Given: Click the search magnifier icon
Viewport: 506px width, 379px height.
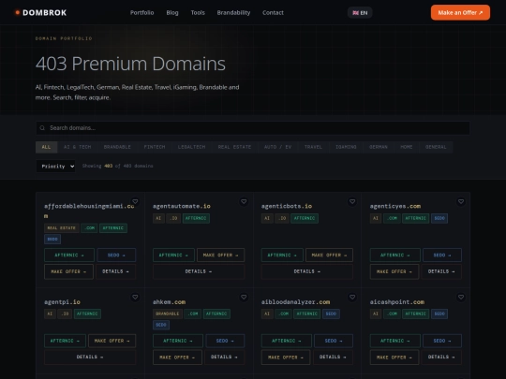Looking at the screenshot, I should tap(42, 128).
